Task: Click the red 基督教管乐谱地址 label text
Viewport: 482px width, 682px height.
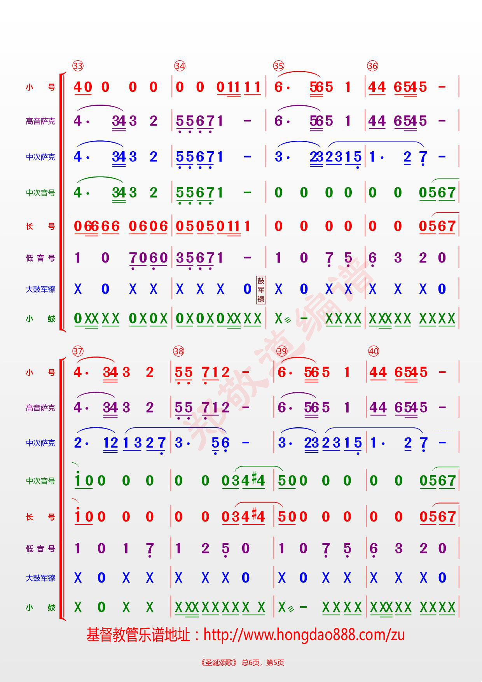Action: pyautogui.click(x=138, y=635)
